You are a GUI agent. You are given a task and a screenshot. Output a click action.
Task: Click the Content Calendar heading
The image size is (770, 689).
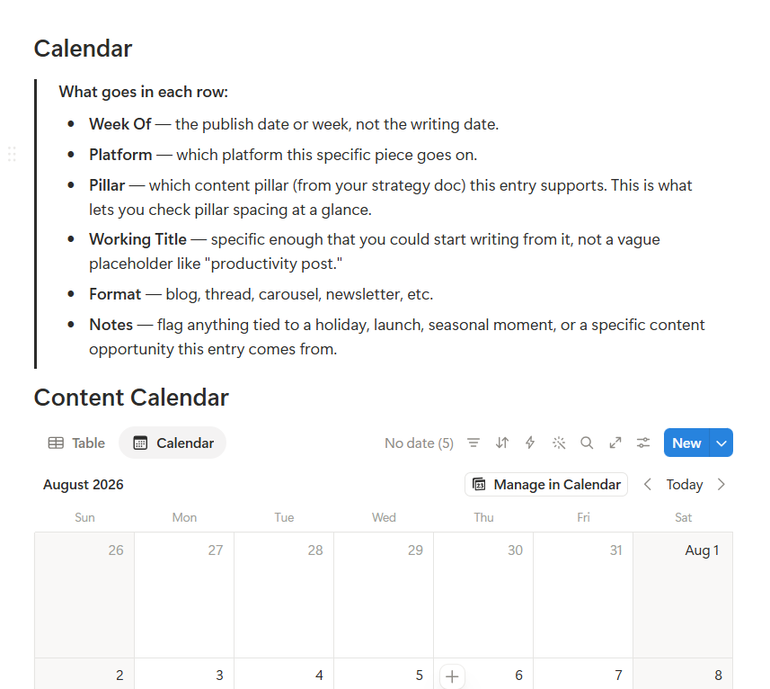coord(131,398)
